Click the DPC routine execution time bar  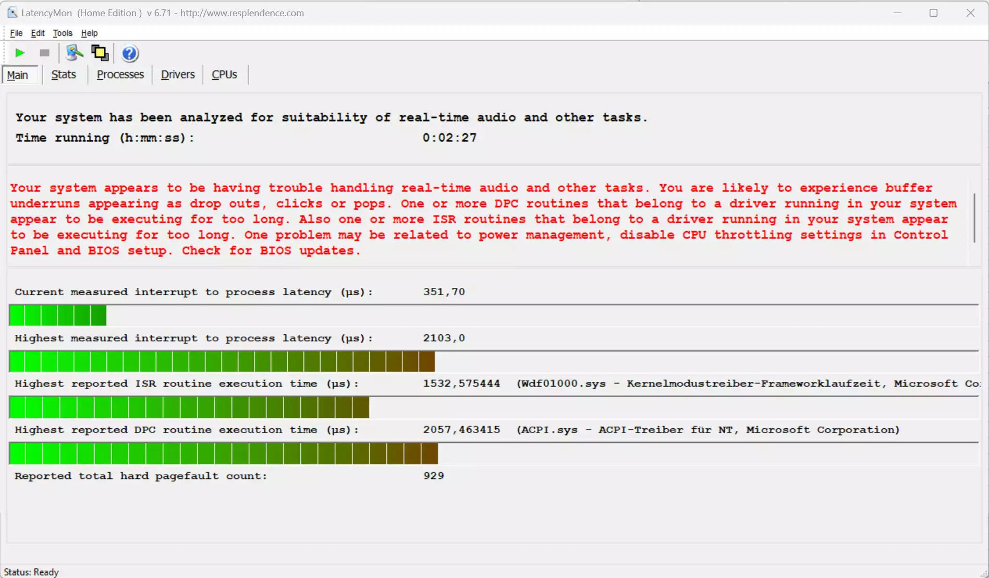pos(494,453)
